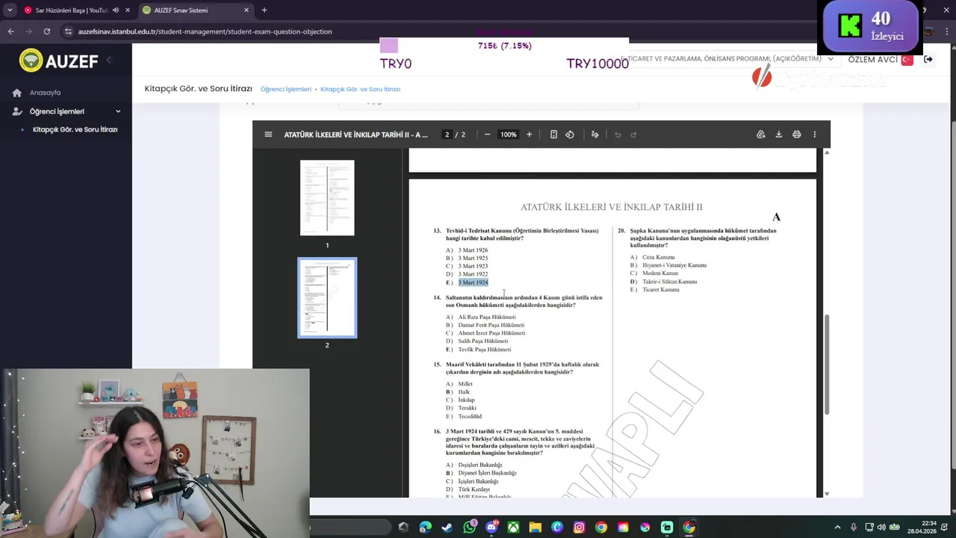This screenshot has width=956, height=538.
Task: Select the PDF draw annotation tool
Action: pos(595,134)
